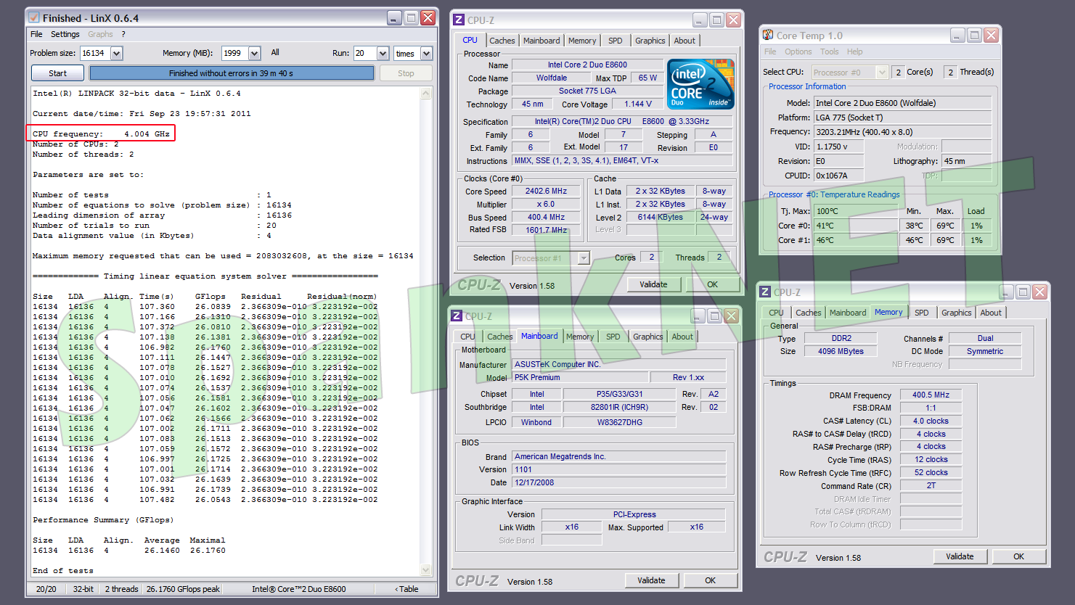1075x605 pixels.
Task: Select CPU tab in CPU-Z Memory window
Action: tap(776, 313)
